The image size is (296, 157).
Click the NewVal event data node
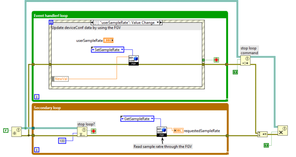point(60,79)
